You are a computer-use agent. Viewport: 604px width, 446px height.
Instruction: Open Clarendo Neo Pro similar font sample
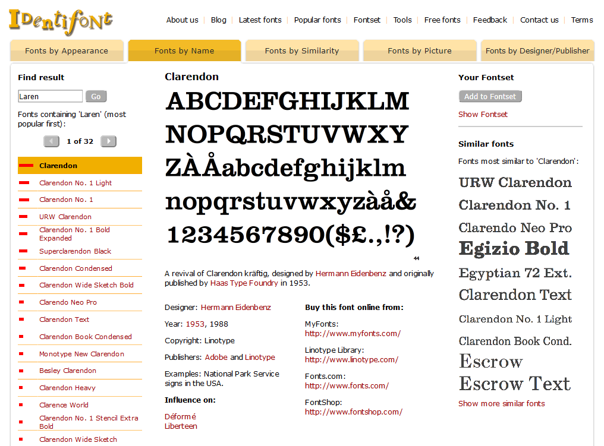[515, 227]
